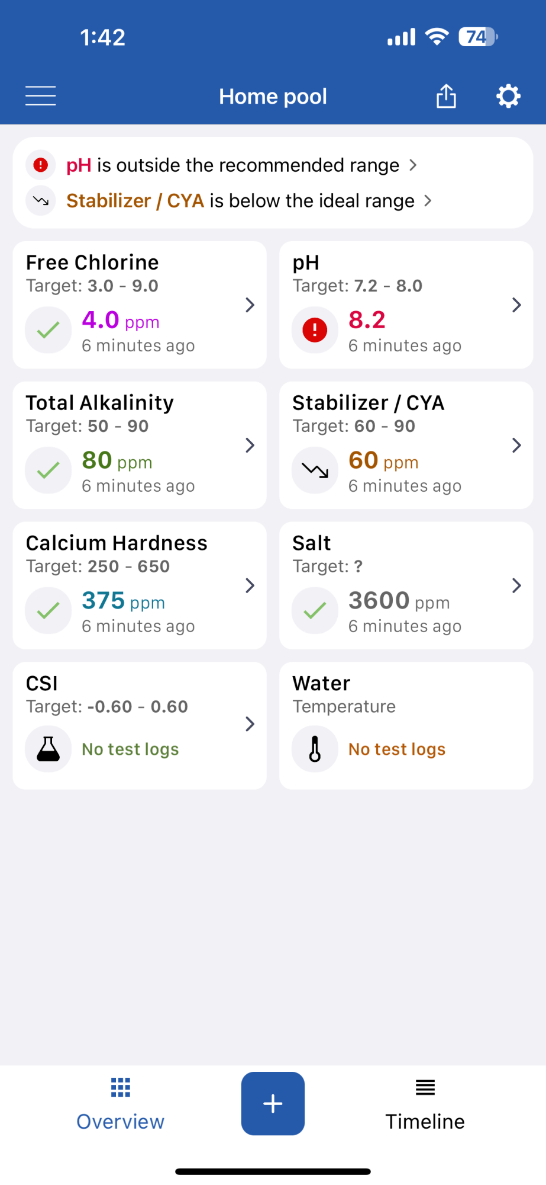Open the hamburger menu
The height and width of the screenshot is (1185, 546).
coord(41,96)
